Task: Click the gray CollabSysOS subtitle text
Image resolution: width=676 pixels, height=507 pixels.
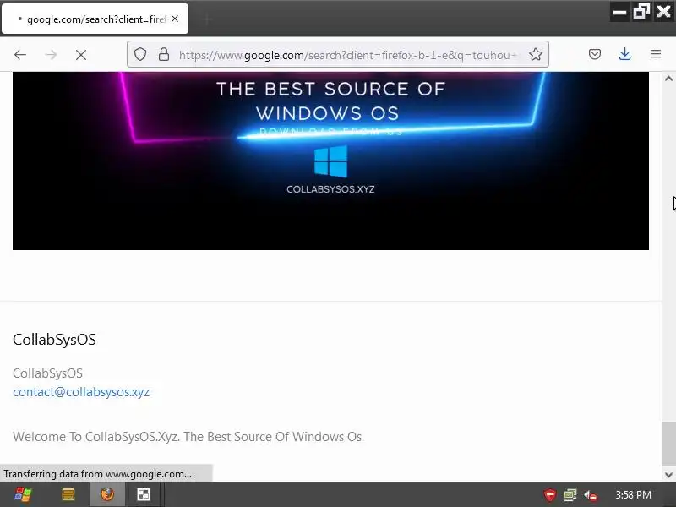Action: click(47, 373)
